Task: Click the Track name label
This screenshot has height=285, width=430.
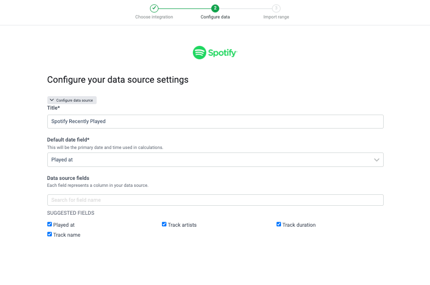Action: [67, 235]
